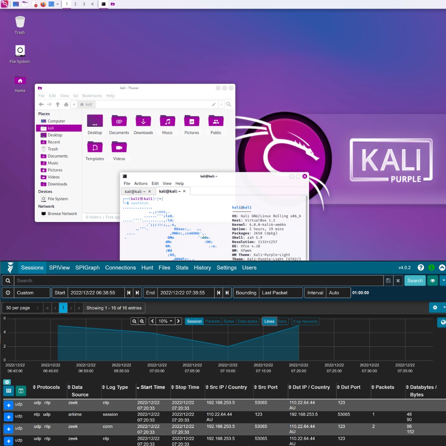The width and height of the screenshot is (446, 446).
Task: Go to the Arkime Stats page
Action: [182, 268]
